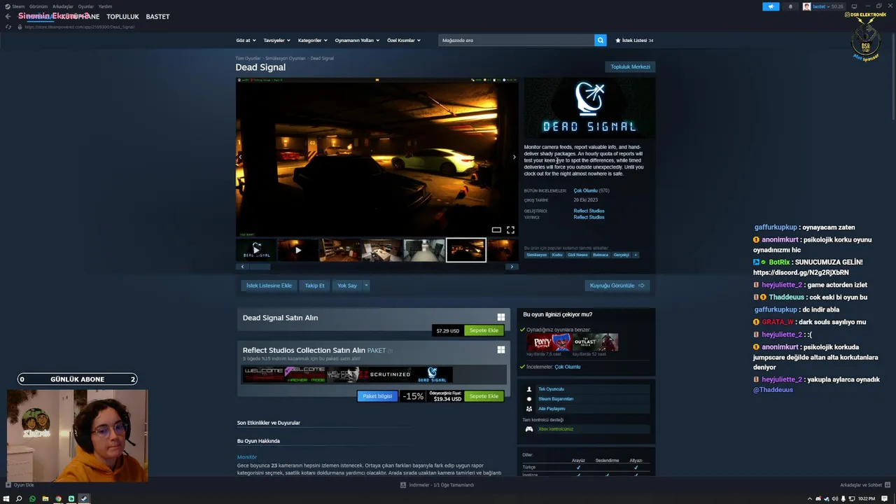Add Reflect Studios Collection to cart

coord(484,396)
